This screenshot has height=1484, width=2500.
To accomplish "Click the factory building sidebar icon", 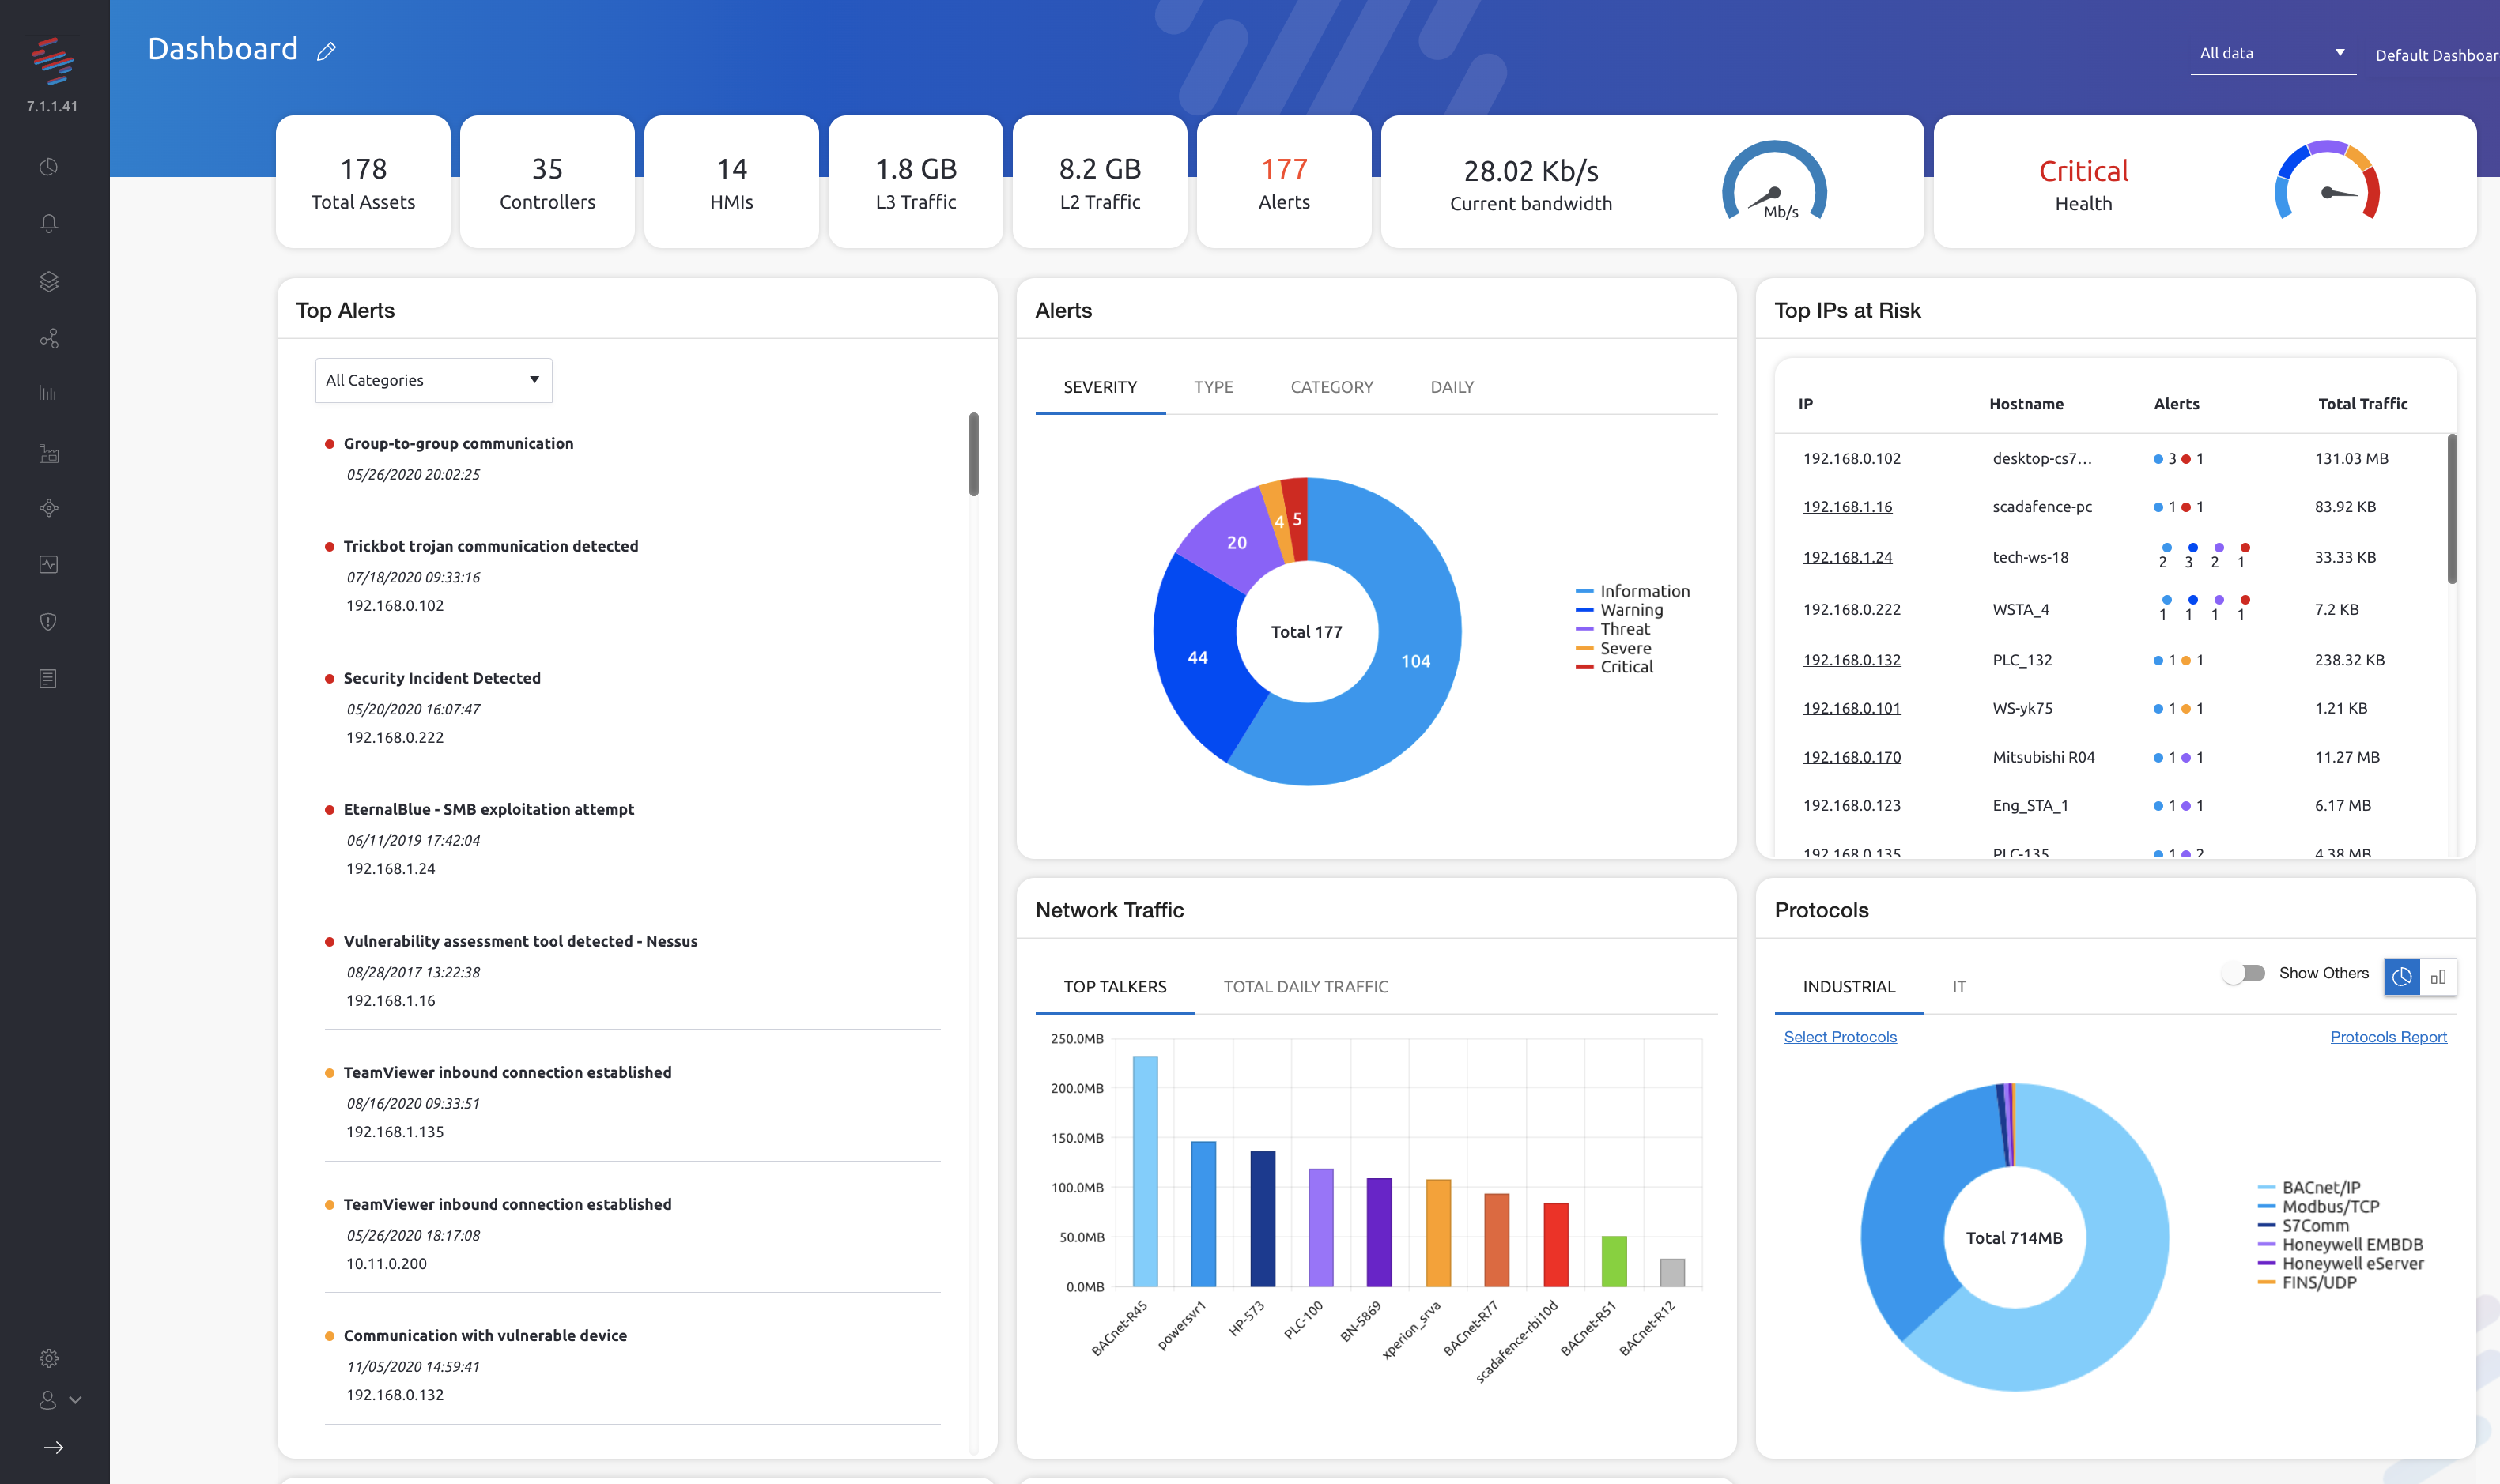I will [x=48, y=454].
